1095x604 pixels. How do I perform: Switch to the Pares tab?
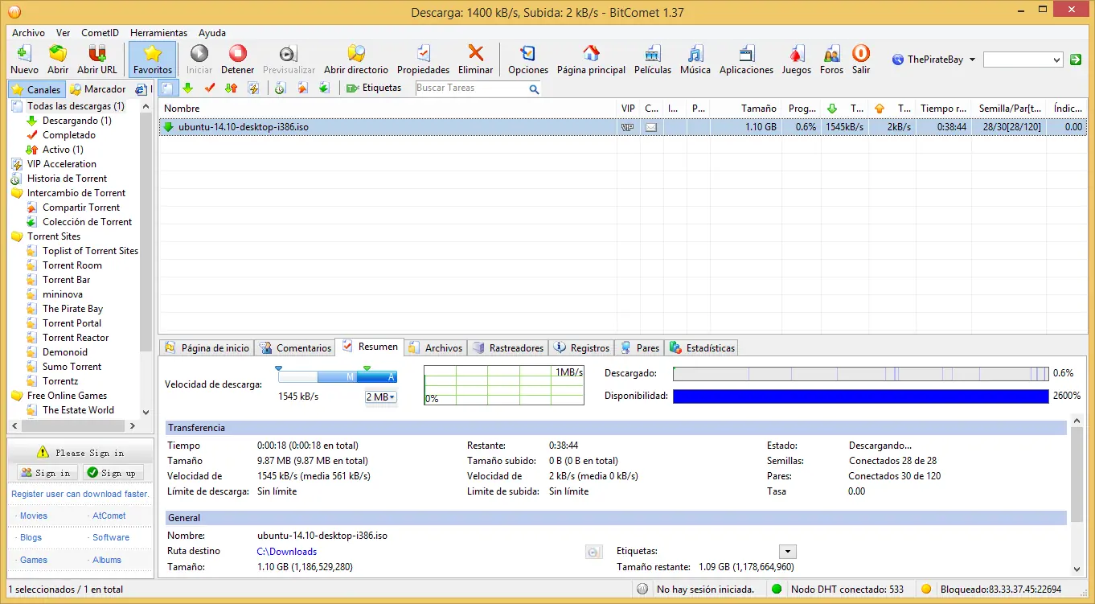pos(640,348)
